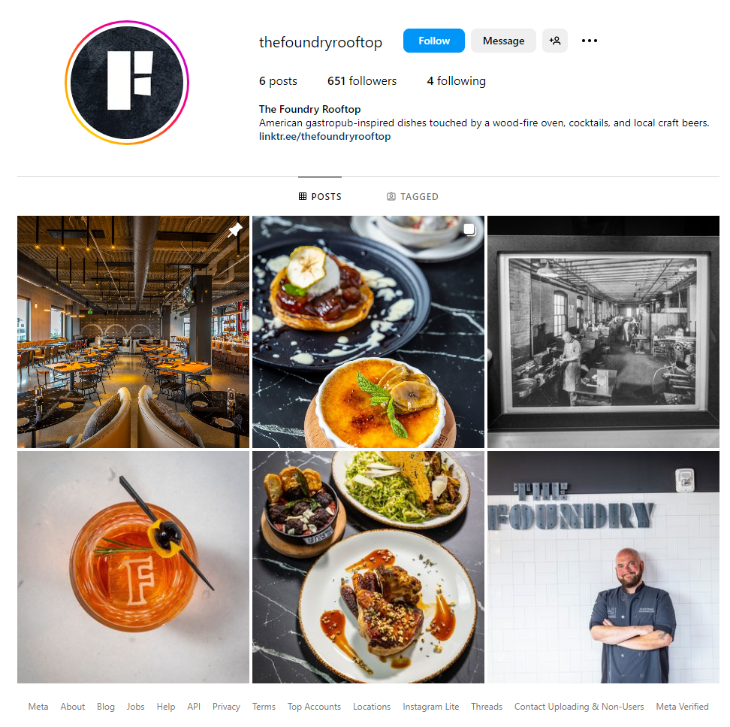Click the Message button
730x727 pixels.
click(x=502, y=41)
